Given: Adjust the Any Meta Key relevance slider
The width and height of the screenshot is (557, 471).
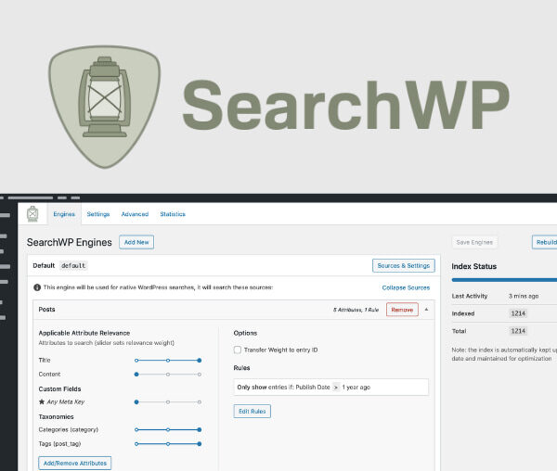Looking at the screenshot, I should (x=168, y=401).
